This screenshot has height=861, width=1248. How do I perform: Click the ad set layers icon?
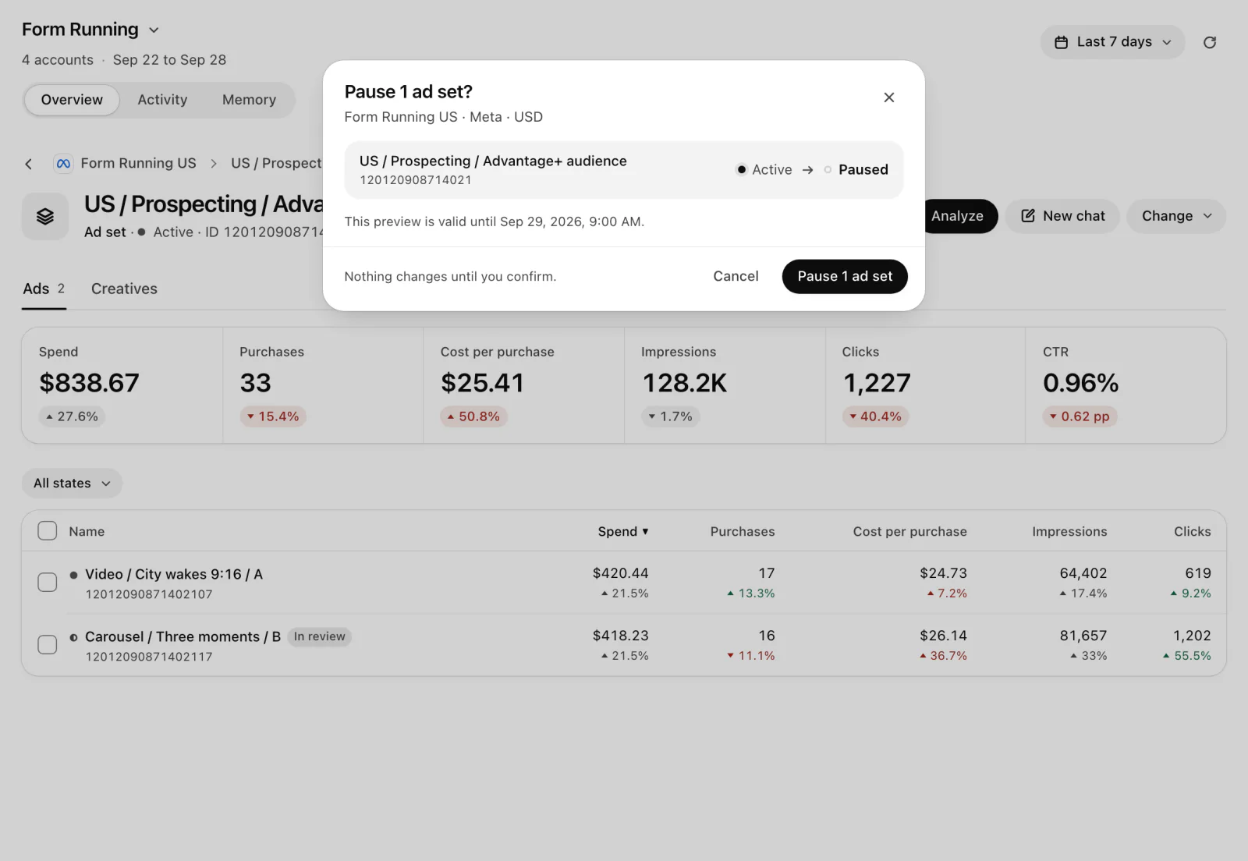tap(45, 216)
